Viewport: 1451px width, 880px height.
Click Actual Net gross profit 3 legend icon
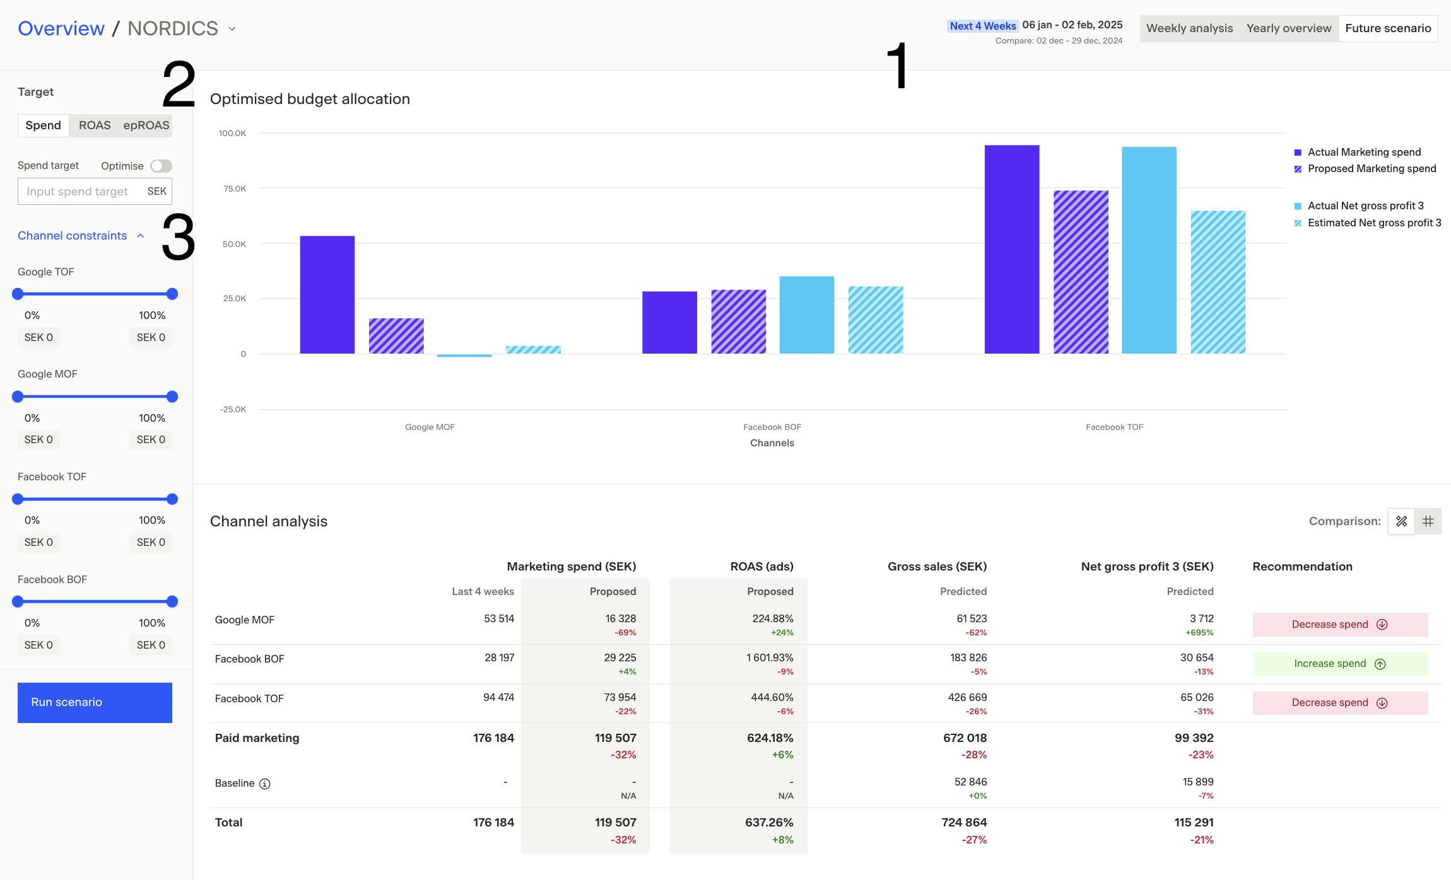(x=1298, y=206)
